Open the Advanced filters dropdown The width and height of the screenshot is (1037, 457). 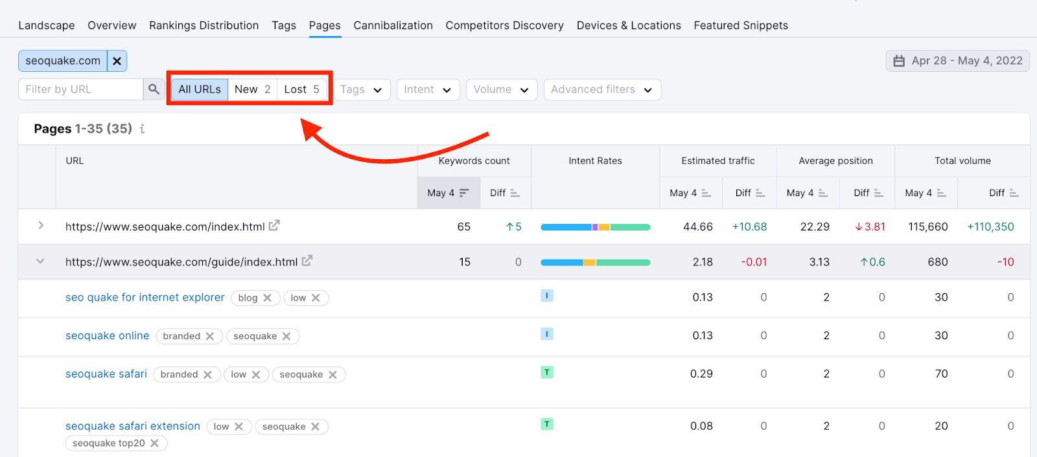point(601,89)
